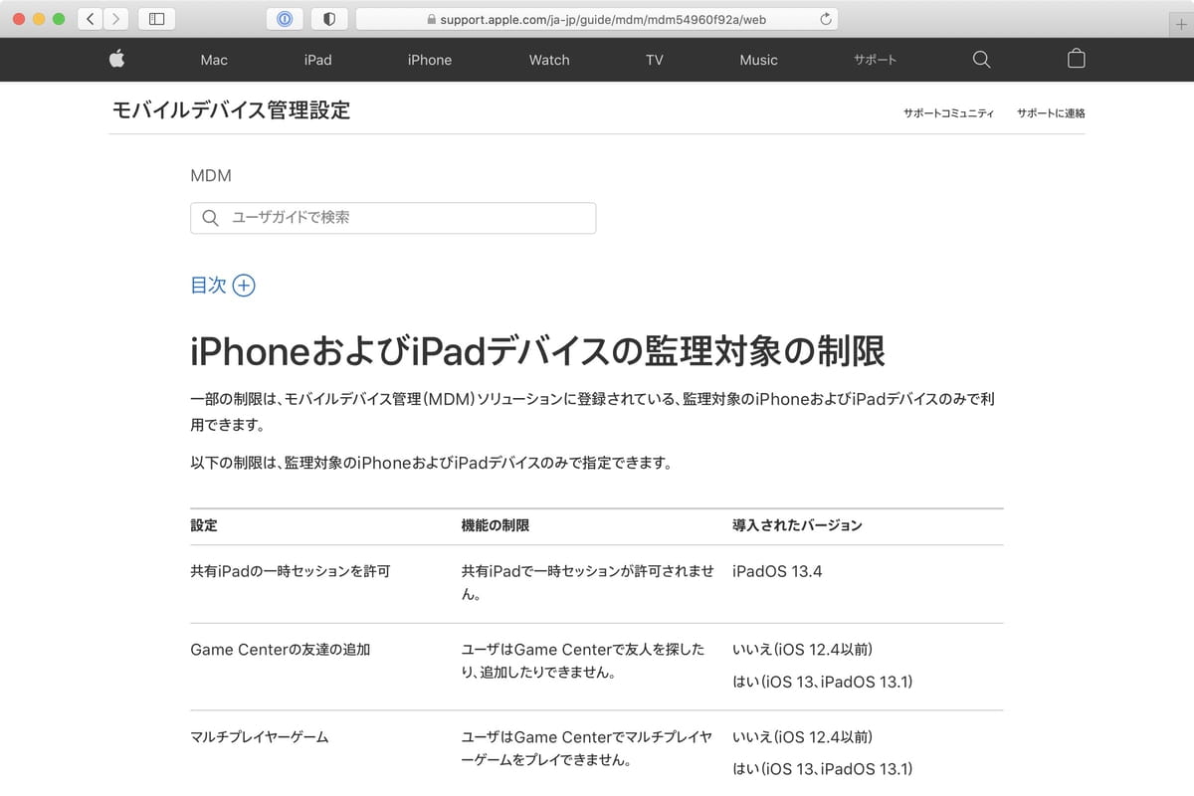Open the search magnifier icon in Apple nav

pos(981,60)
